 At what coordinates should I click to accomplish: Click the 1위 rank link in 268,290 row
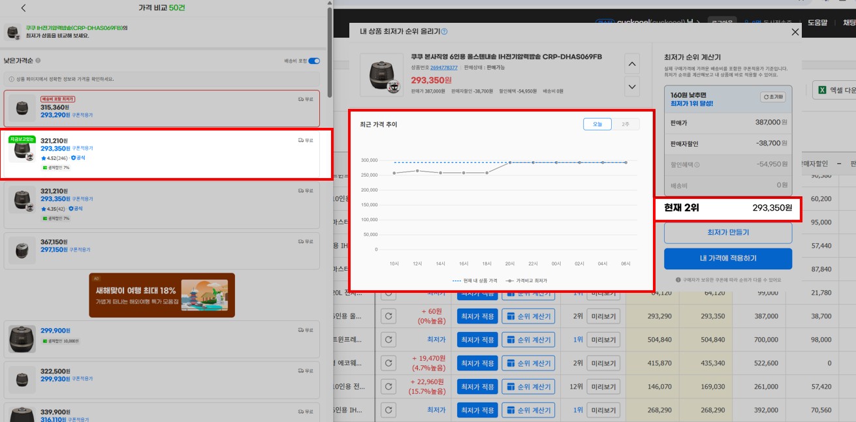tap(578, 410)
